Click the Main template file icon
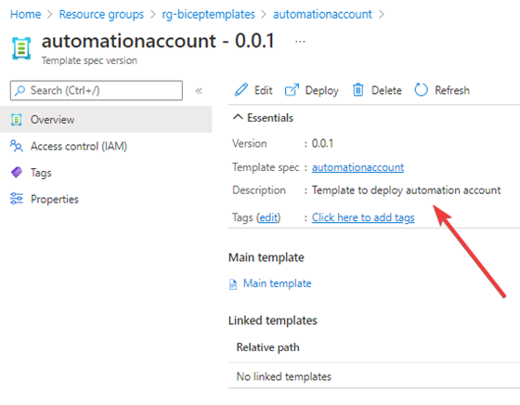The image size is (520, 405). (233, 284)
